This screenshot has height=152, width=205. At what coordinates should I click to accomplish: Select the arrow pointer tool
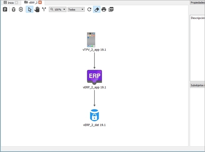30,9
